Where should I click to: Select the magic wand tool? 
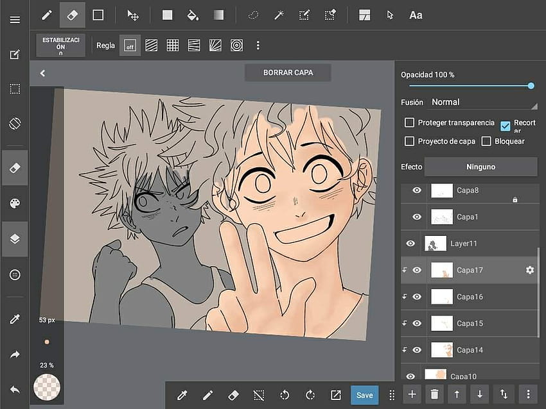coord(279,15)
